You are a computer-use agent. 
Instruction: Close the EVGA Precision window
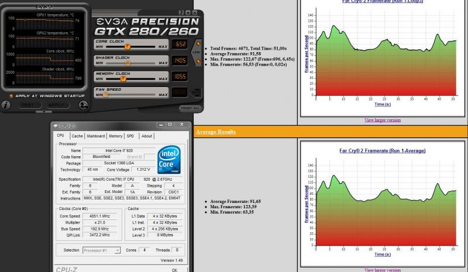click(195, 12)
